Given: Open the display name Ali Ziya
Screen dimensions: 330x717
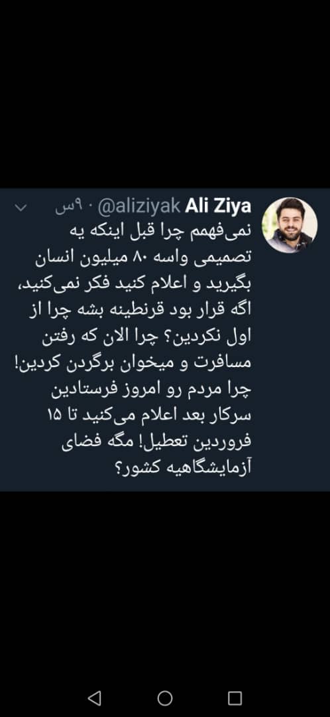Looking at the screenshot, I should [x=218, y=206].
